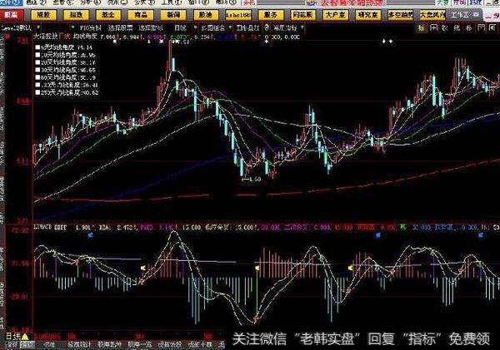Image resolution: width=500 pixels, height=350 pixels.
Task: Click 选择指标 in chart header bar
Action: (152, 26)
